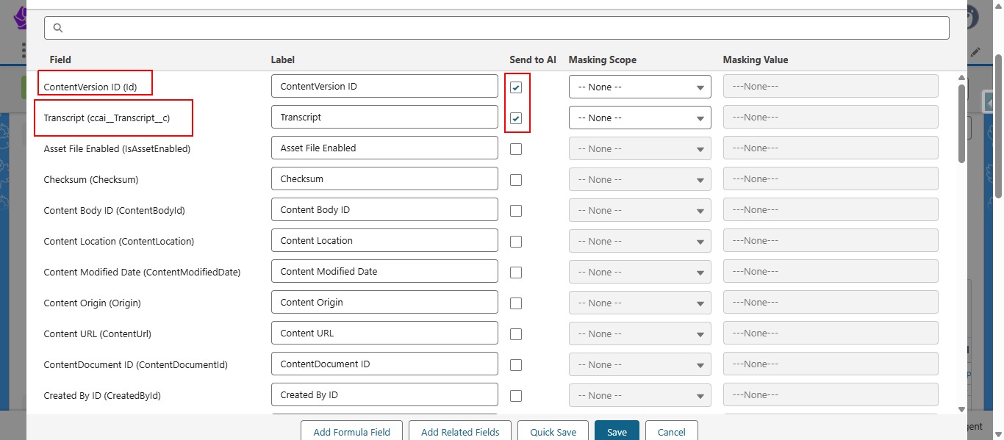Viewport: 1004px width, 440px height.
Task: Enable Send to AI for Checksum
Action: point(516,180)
